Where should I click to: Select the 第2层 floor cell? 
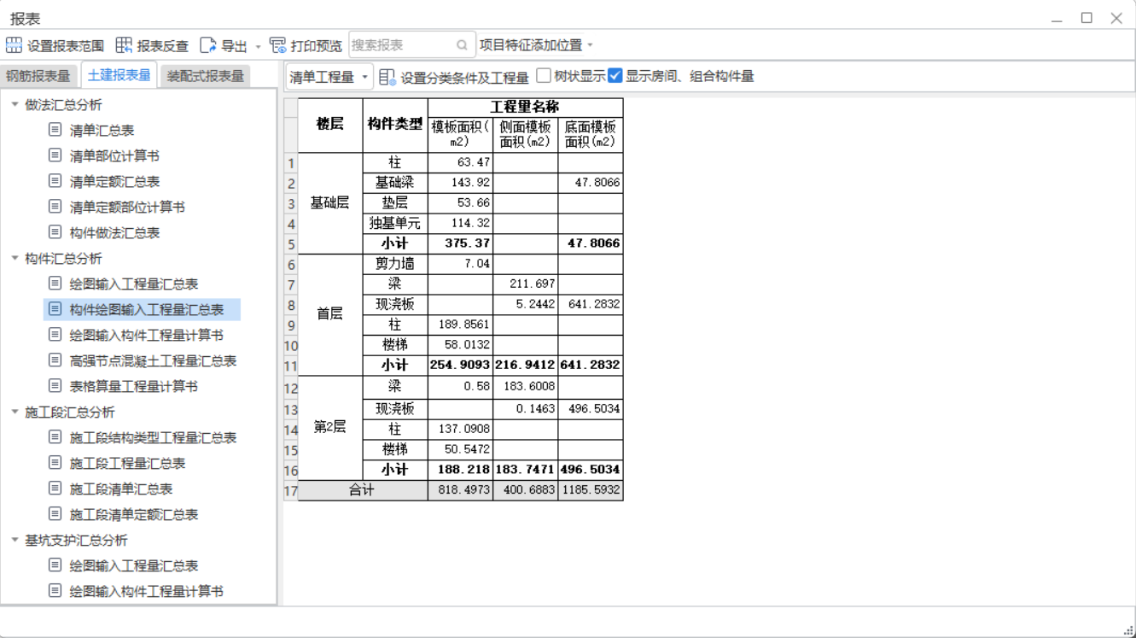tap(330, 427)
